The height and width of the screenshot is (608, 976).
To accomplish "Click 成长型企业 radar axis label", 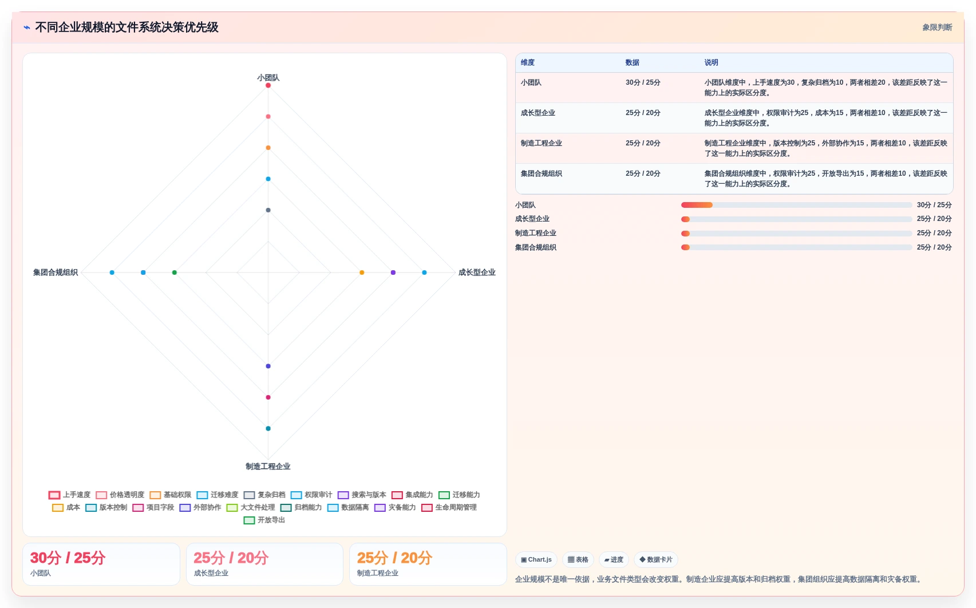I will point(477,273).
